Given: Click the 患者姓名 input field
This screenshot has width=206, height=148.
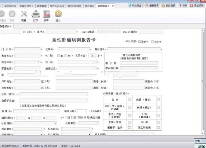Looking at the screenshot, I should pos(27,56).
